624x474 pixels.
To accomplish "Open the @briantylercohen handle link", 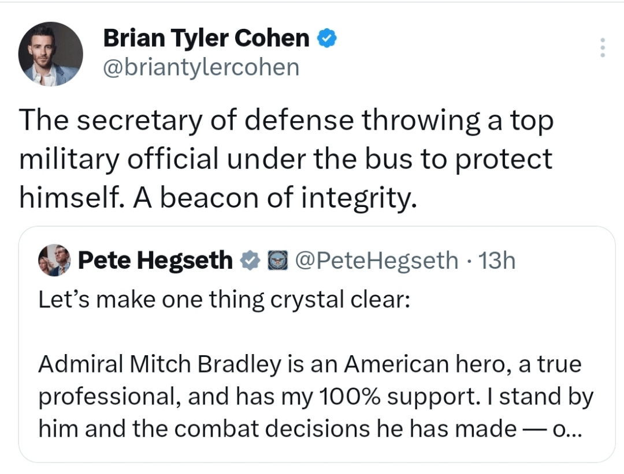I will [200, 67].
